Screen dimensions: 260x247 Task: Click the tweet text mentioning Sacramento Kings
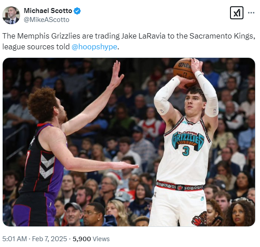point(128,41)
